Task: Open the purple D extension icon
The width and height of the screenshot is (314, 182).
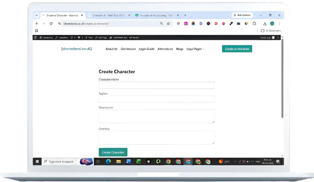Action: coord(201,23)
